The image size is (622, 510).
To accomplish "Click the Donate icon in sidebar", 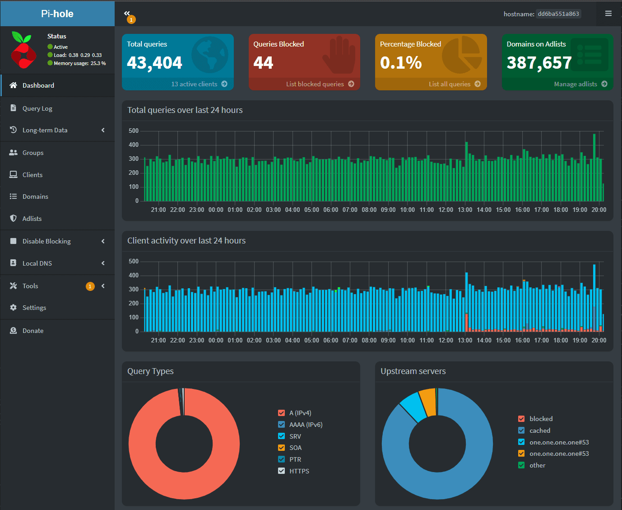I will coord(14,331).
